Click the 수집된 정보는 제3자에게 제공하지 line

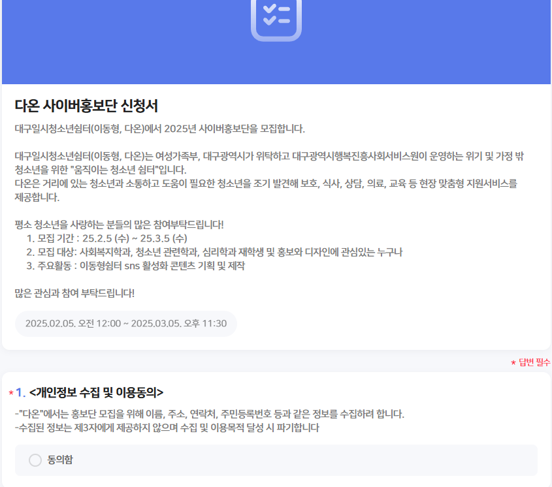167,428
